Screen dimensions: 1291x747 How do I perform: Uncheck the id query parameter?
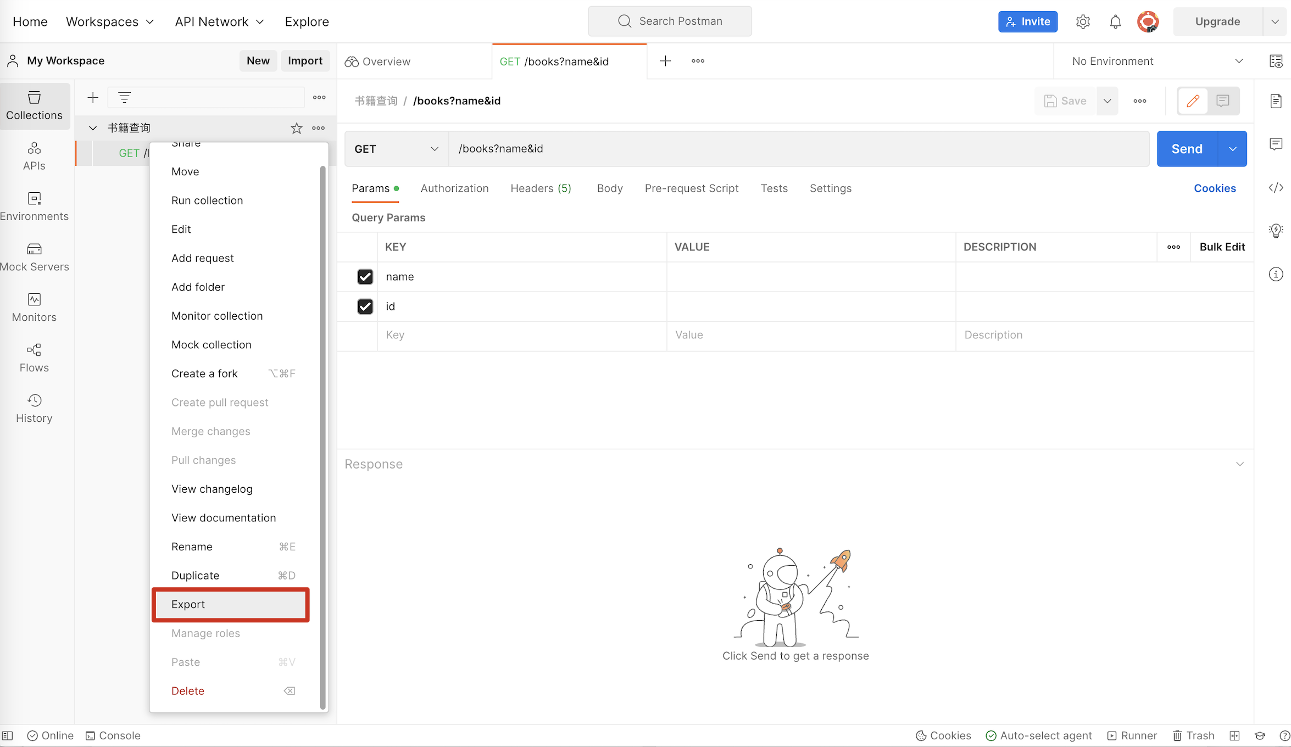365,306
